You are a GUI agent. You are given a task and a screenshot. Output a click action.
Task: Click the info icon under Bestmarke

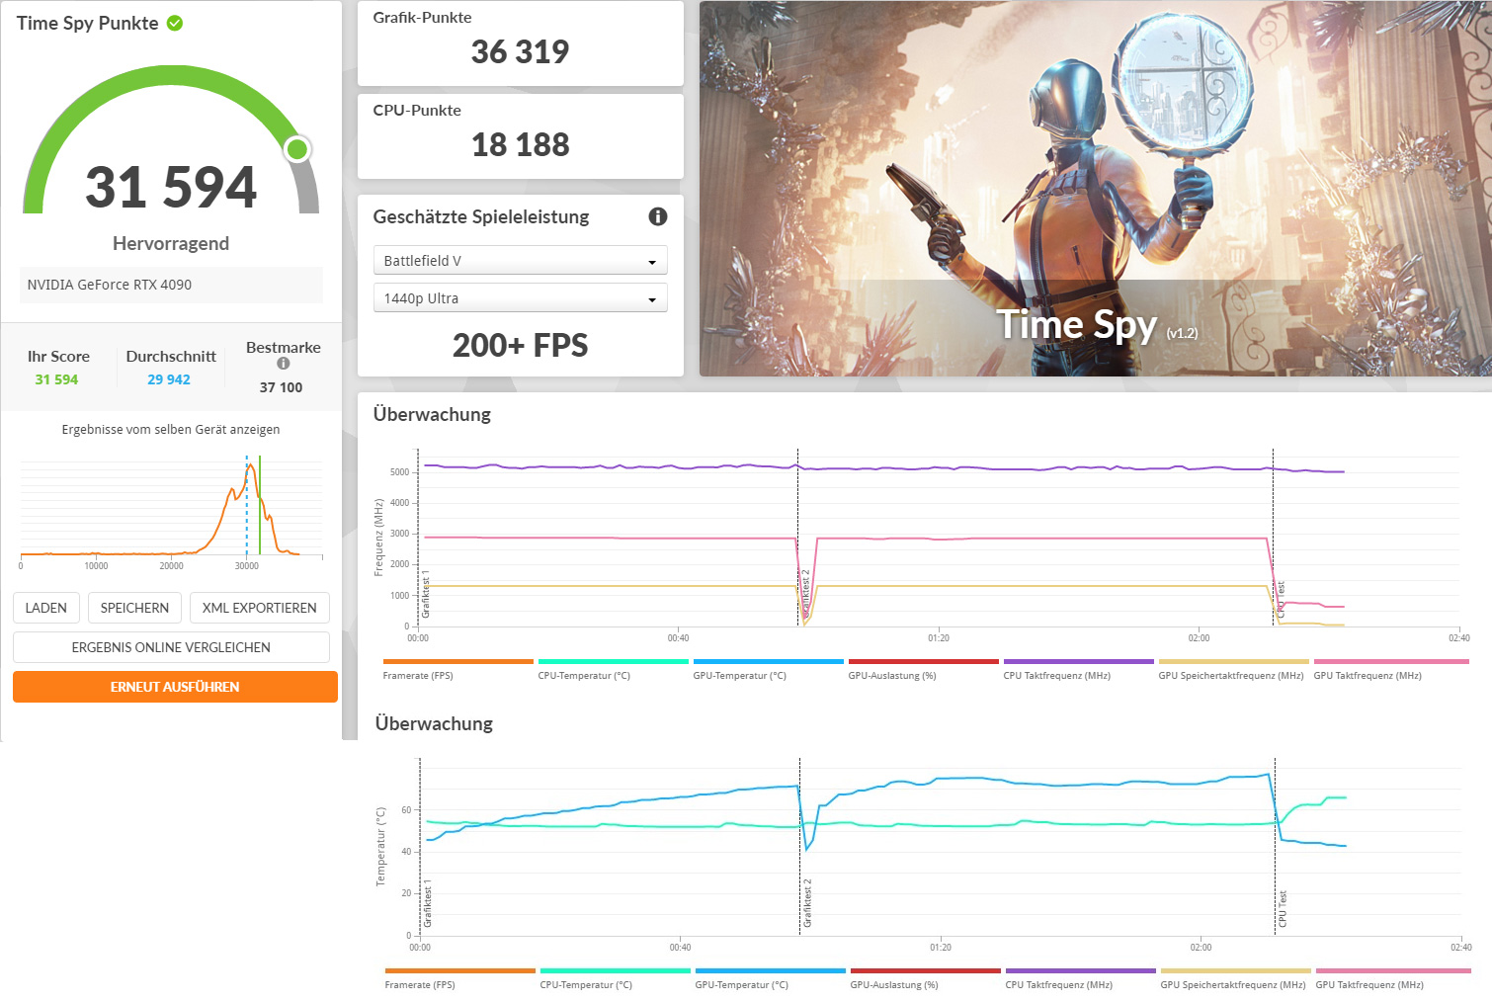tap(284, 364)
